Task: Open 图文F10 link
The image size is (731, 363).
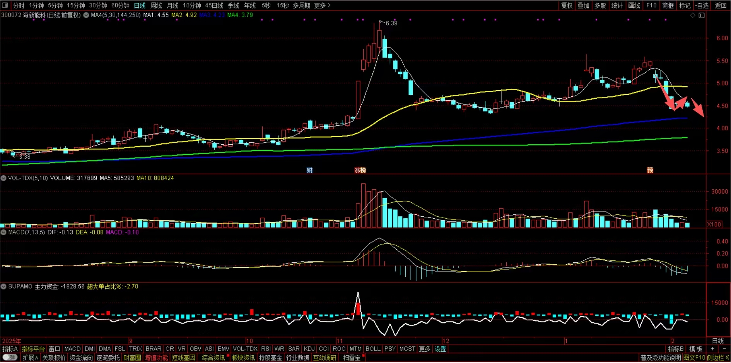Action: [x=694, y=358]
